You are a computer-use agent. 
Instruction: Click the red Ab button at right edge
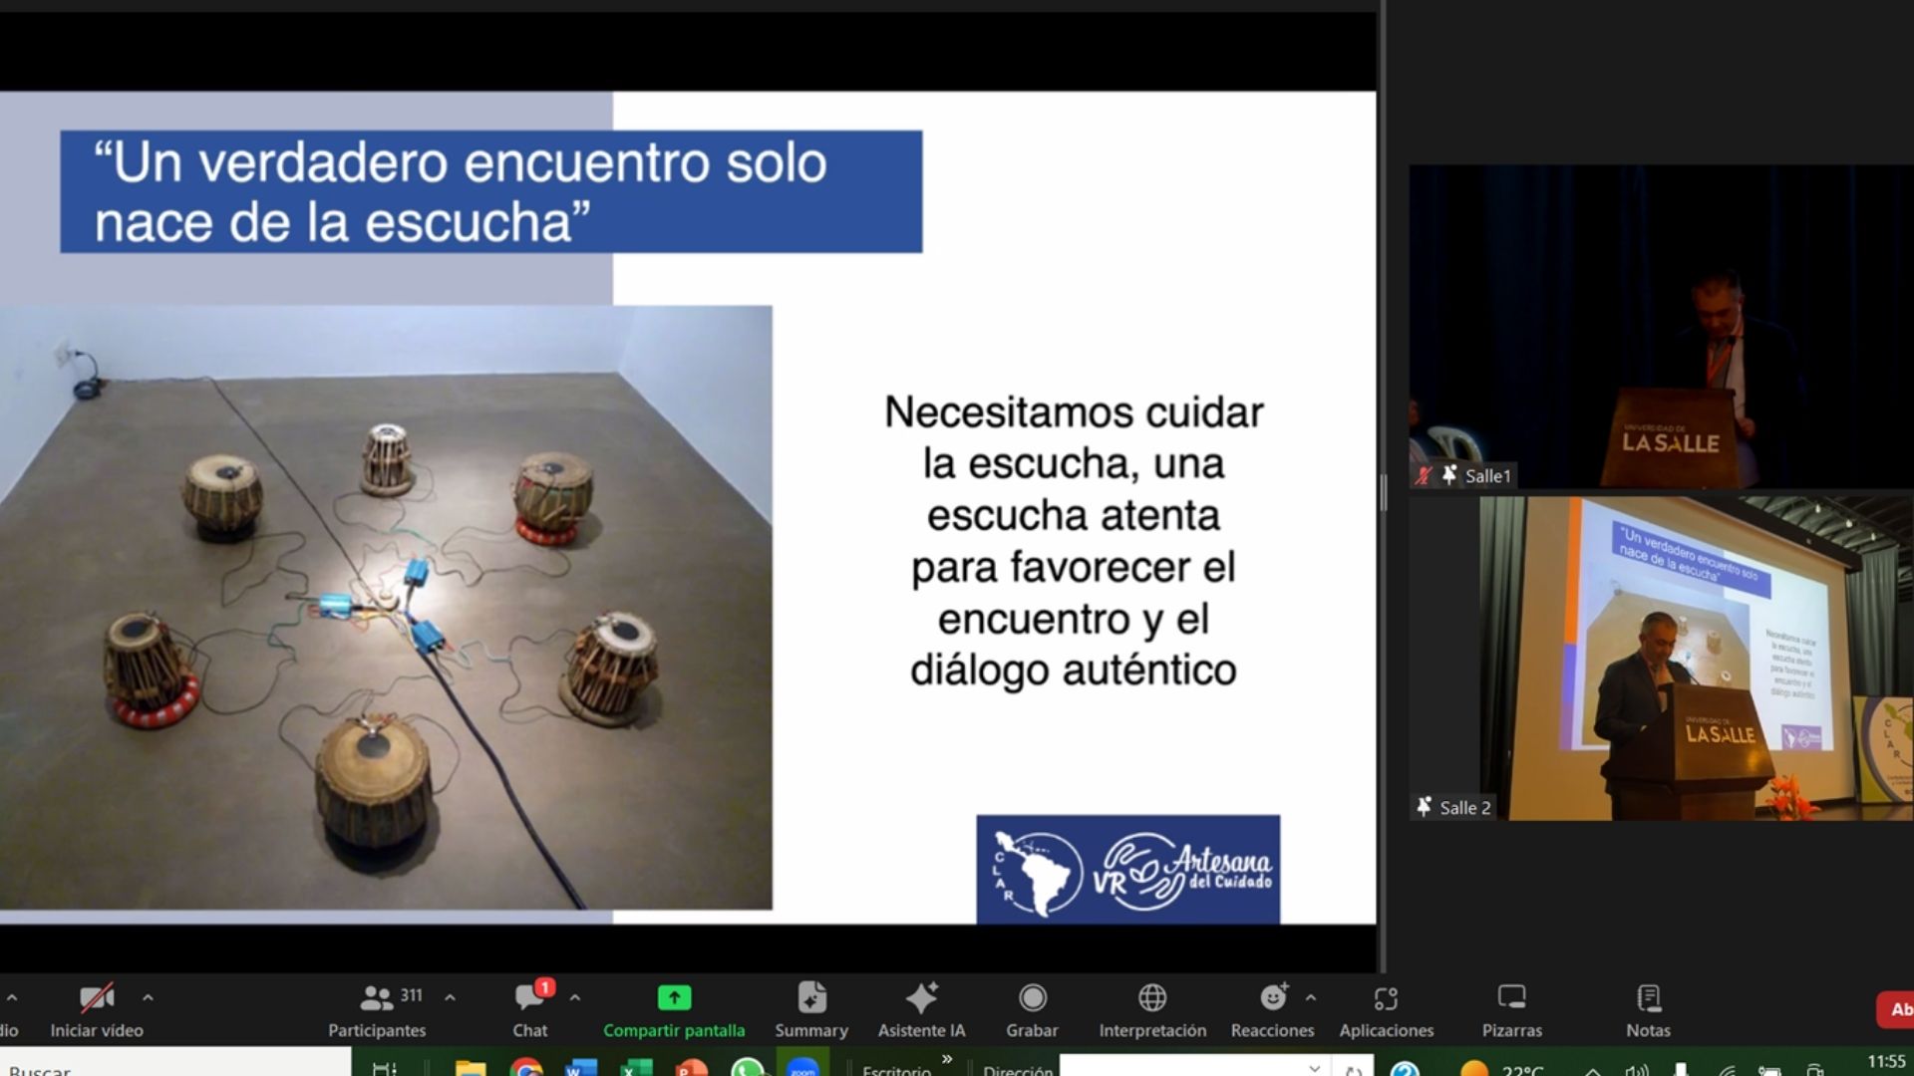tap(1897, 1009)
